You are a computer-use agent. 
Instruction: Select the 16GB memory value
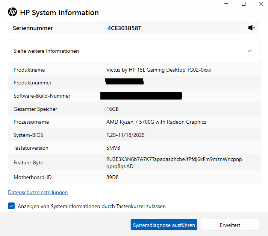click(x=112, y=109)
